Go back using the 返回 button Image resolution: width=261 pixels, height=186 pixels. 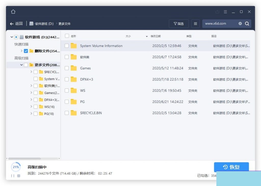coord(16,23)
